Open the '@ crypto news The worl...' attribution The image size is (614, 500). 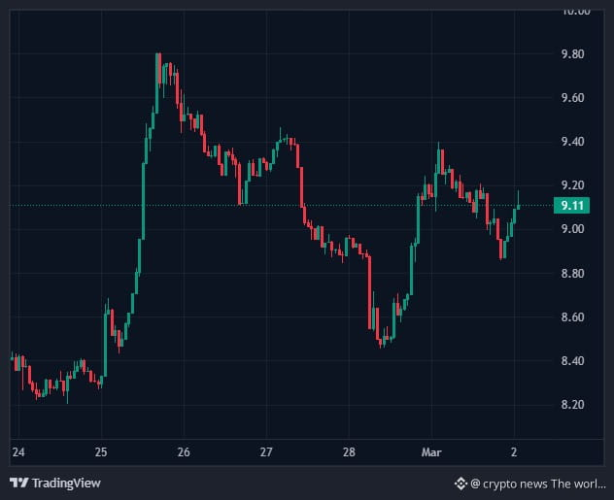click(538, 483)
